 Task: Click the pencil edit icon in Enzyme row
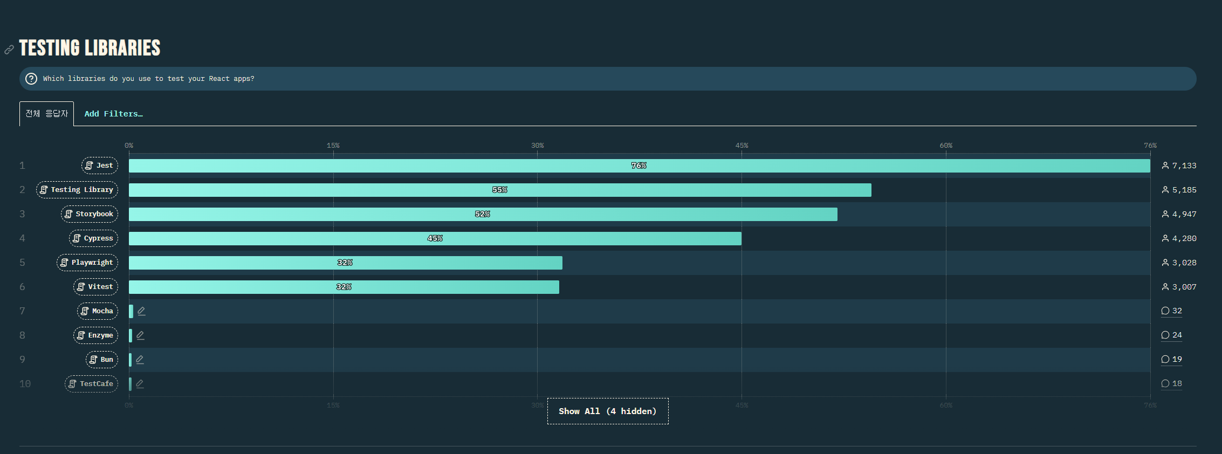point(140,335)
